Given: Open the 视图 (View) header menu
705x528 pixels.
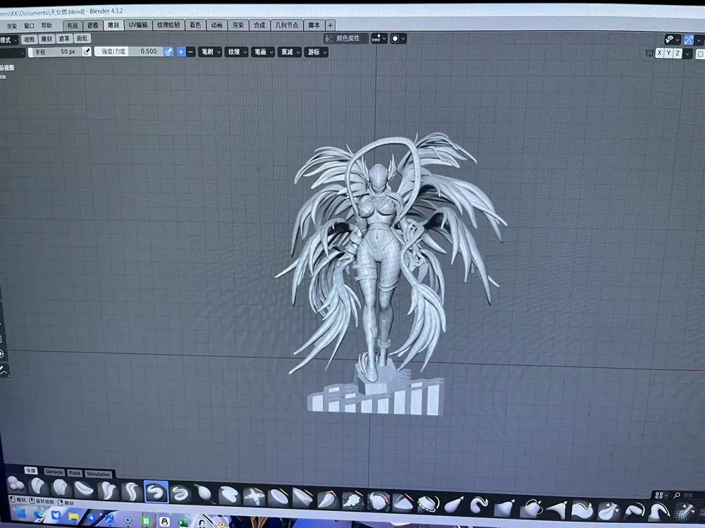Looking at the screenshot, I should [x=29, y=39].
